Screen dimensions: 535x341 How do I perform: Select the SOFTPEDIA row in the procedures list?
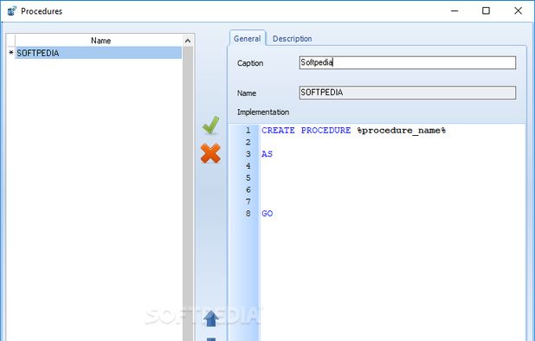(x=99, y=53)
